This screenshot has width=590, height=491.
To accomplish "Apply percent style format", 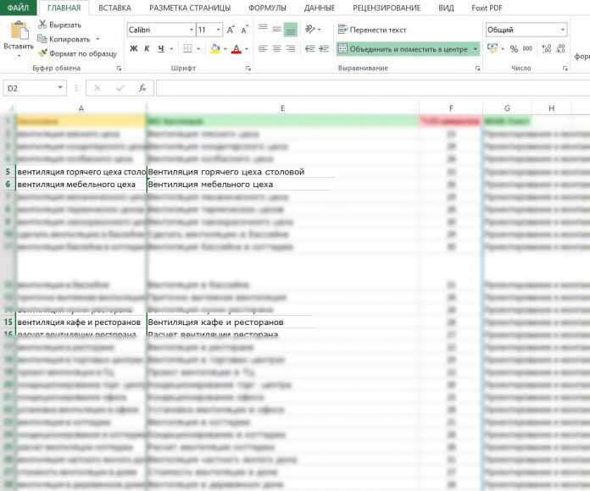I will (514, 49).
